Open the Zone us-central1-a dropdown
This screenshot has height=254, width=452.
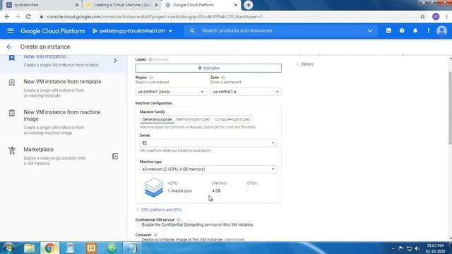pos(246,92)
